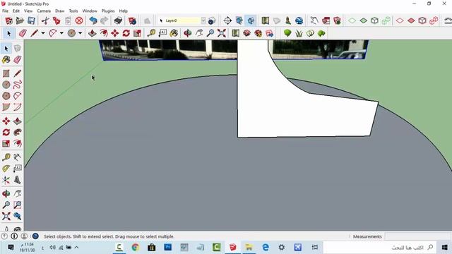The width and height of the screenshot is (452, 254).
Task: Click Zoom Extents in top toolbar
Action: coord(221,33)
